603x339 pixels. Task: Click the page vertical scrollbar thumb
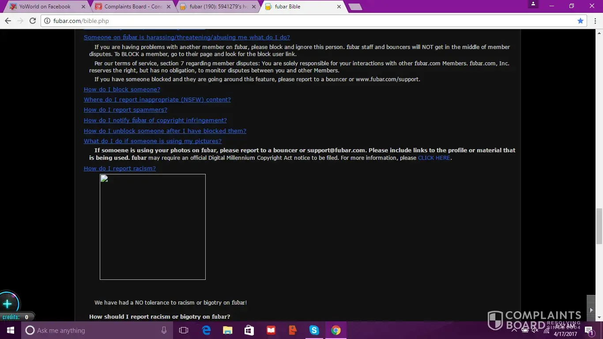(599, 226)
